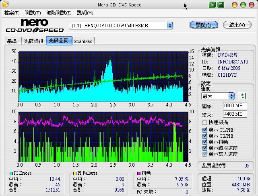
Task: Open the 進階測試(E) menu
Action: point(59,13)
